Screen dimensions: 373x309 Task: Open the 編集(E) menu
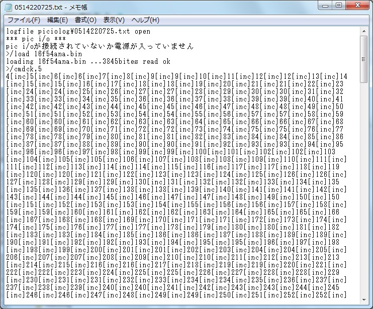[x=57, y=20]
